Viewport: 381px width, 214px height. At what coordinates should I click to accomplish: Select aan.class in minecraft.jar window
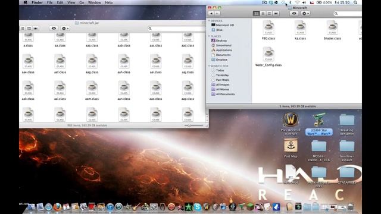124,90
